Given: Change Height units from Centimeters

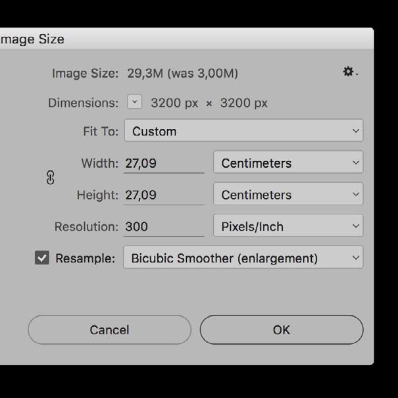Looking at the screenshot, I should click(288, 194).
